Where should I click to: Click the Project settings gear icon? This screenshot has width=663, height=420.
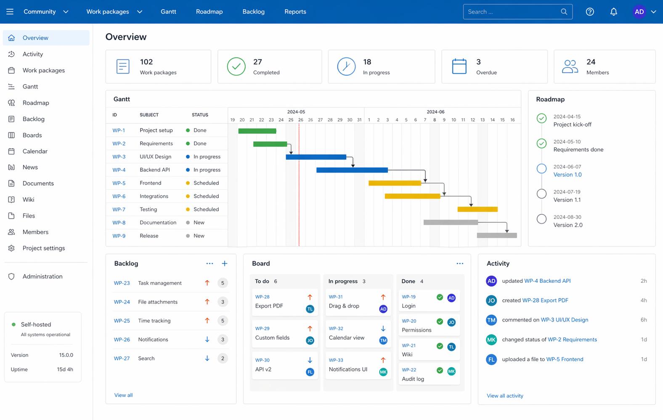point(11,248)
